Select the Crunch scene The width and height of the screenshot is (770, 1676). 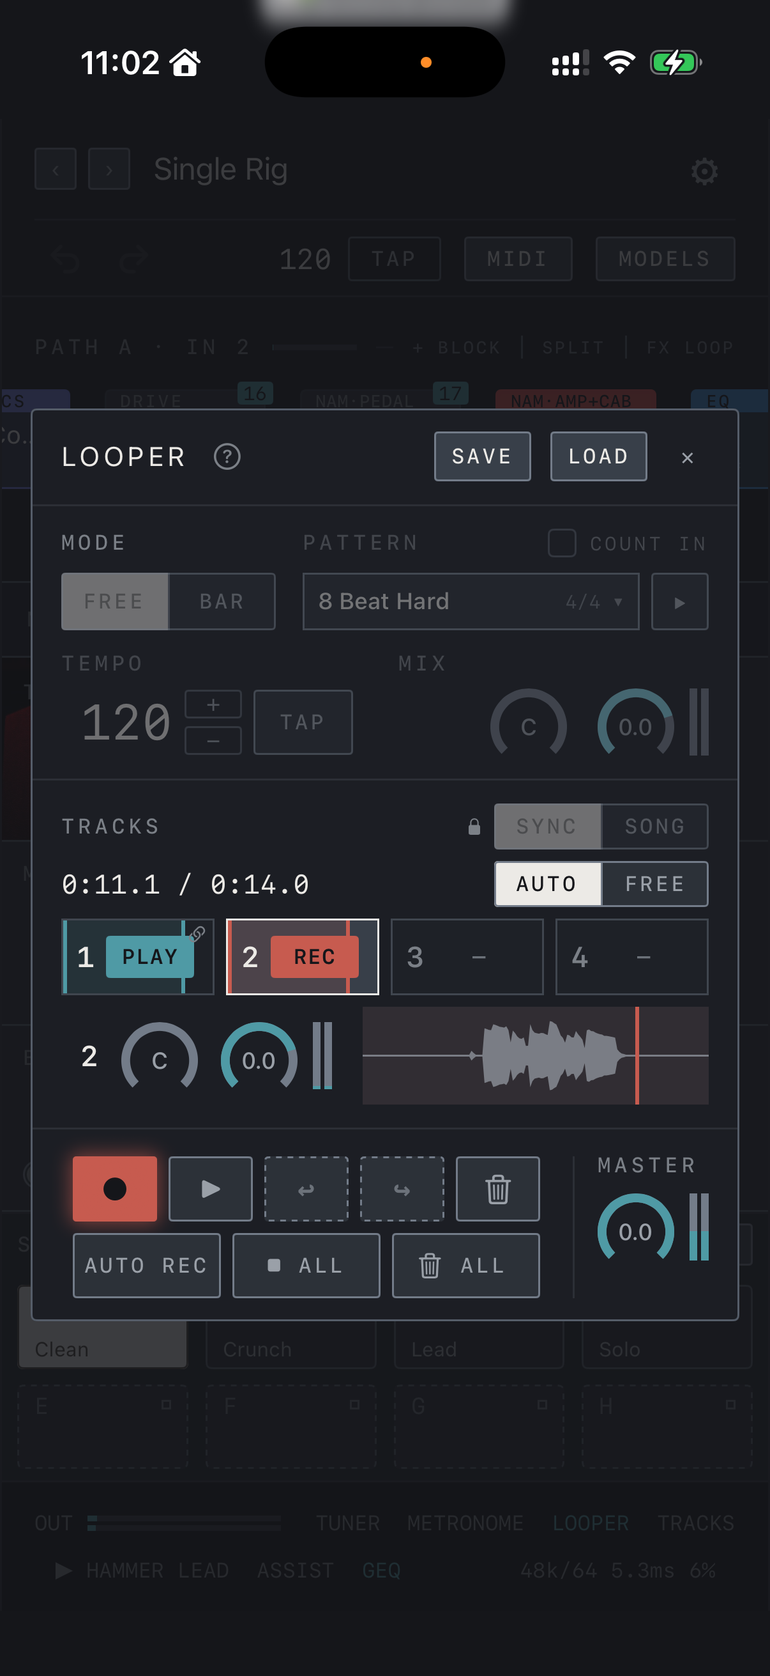pos(291,1344)
